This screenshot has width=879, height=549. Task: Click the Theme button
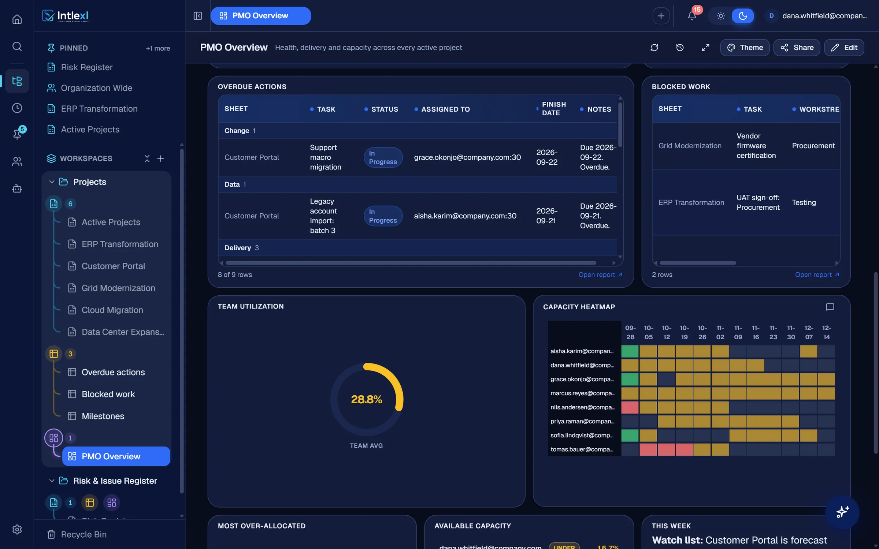point(745,48)
